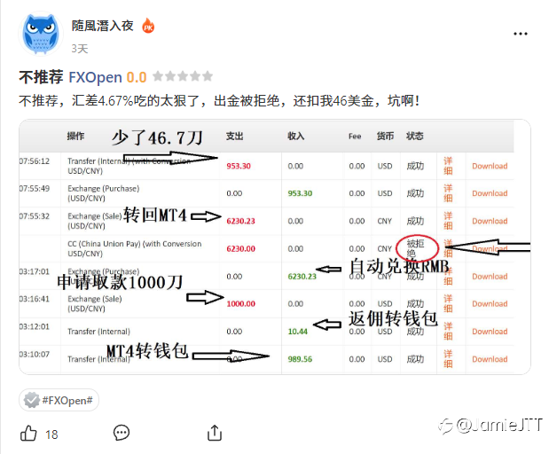The image size is (549, 454).
Task: Click the 不推荐 review heading
Action: click(x=42, y=77)
